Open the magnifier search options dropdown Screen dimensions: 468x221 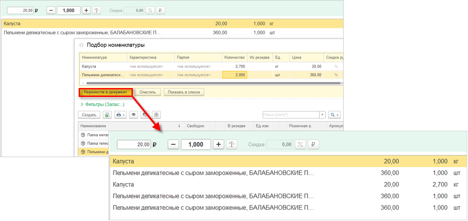[x=334, y=115]
